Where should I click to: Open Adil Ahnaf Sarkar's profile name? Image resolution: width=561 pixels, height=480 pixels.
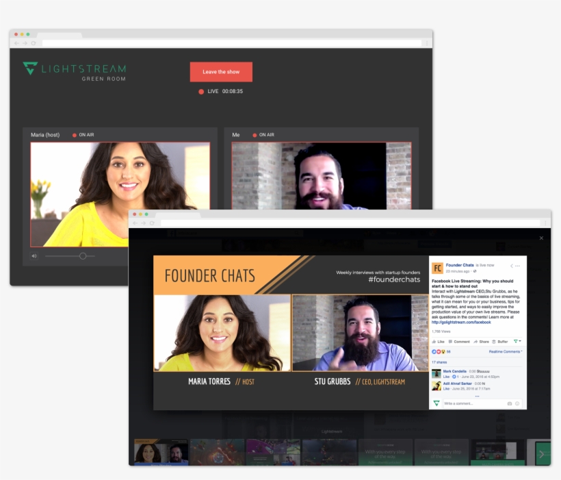(458, 383)
